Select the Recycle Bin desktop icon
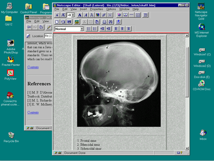The width and height of the screenshot is (214, 161). coord(11,137)
